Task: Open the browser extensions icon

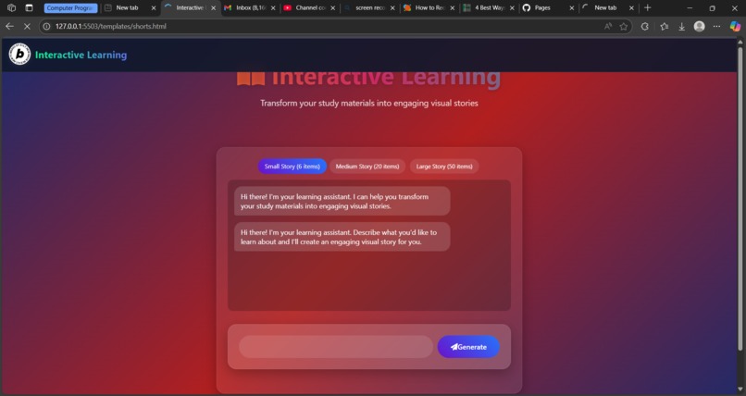Action: [x=645, y=26]
